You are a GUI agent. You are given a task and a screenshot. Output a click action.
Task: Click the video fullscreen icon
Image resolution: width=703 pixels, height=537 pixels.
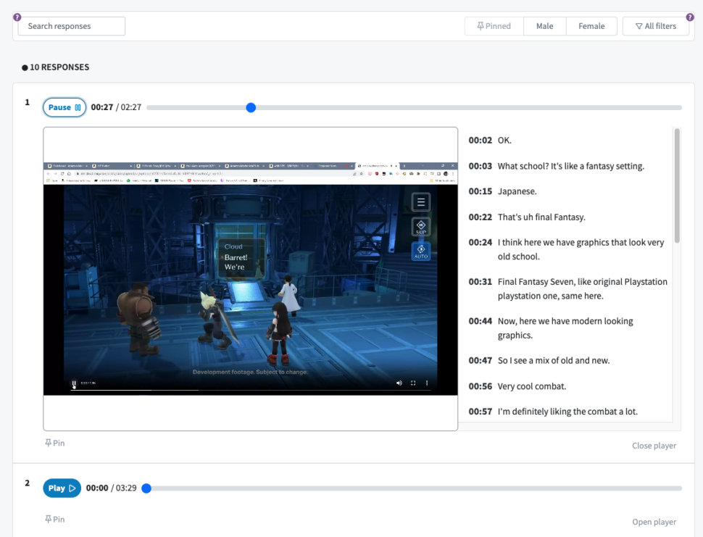click(x=413, y=383)
